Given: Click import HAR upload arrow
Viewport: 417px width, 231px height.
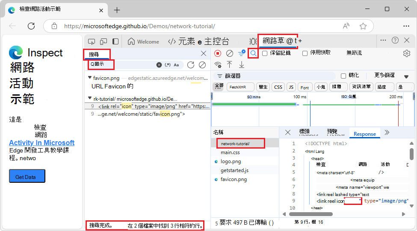Looking at the screenshot, I should click(x=230, y=64).
